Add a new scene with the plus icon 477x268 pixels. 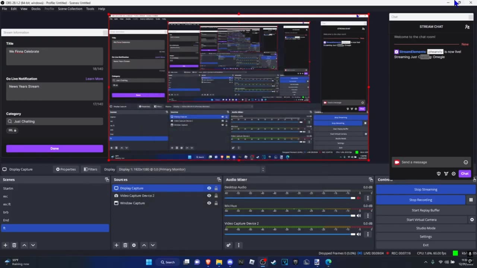5,245
